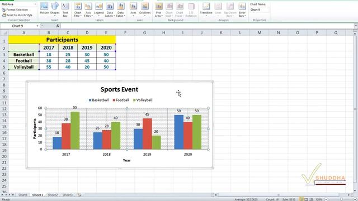The height and width of the screenshot is (201, 358).
Task: Select the Basketball row label cell
Action: tap(23, 55)
